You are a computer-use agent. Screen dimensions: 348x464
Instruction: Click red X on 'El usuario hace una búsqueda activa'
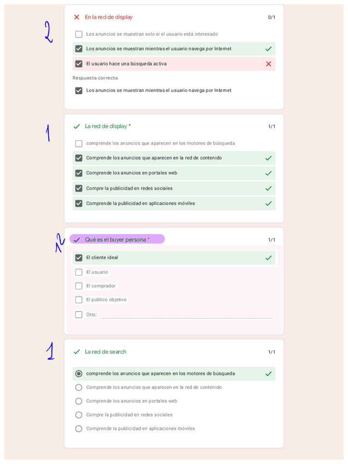tap(268, 64)
